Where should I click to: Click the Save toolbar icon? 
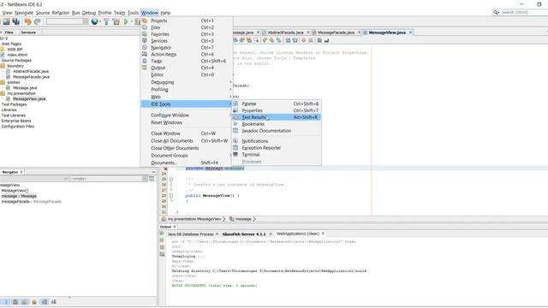tap(6, 21)
